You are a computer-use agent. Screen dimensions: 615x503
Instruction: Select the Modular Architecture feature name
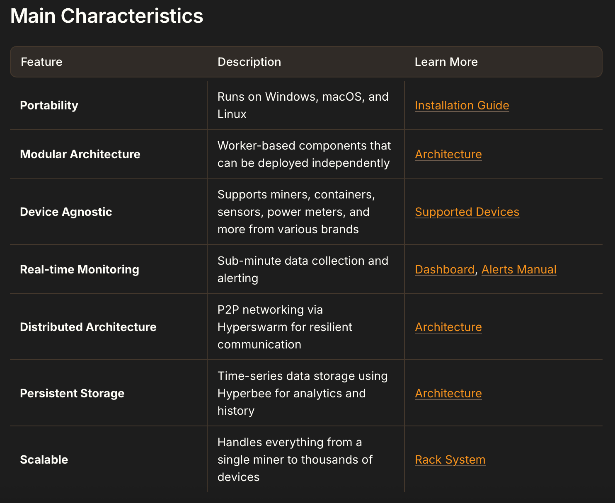pyautogui.click(x=80, y=154)
